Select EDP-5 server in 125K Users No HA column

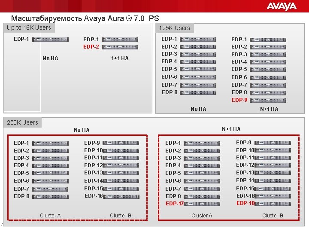pos(198,69)
